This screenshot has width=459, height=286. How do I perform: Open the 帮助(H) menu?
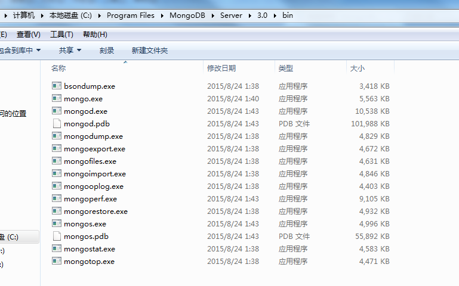tap(95, 35)
